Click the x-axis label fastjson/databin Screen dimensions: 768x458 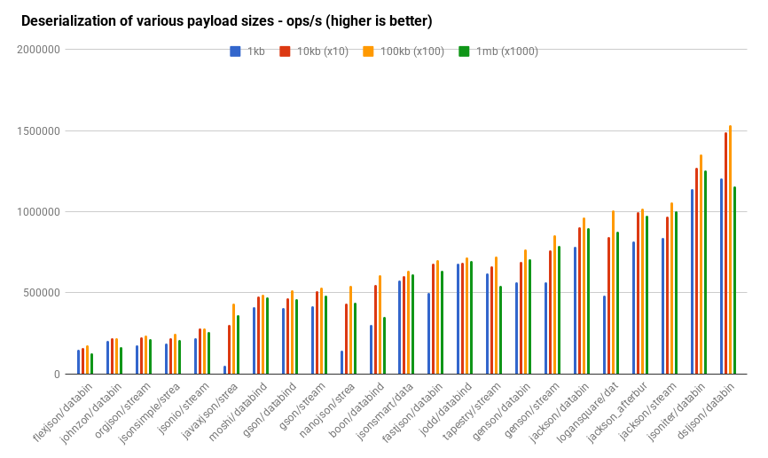tap(412, 413)
